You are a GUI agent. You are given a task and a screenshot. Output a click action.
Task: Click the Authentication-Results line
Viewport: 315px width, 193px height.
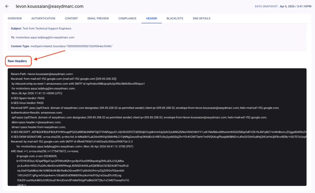pos(37,113)
